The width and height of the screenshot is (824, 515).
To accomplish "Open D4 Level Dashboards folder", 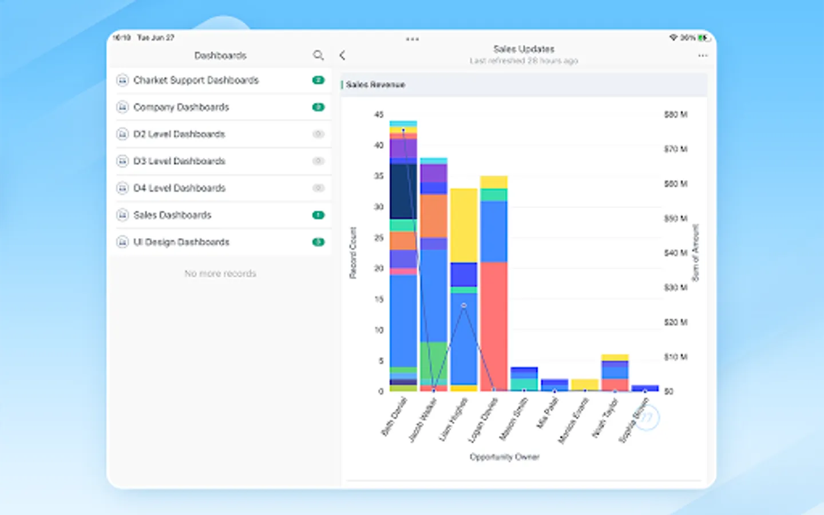I will (x=222, y=188).
